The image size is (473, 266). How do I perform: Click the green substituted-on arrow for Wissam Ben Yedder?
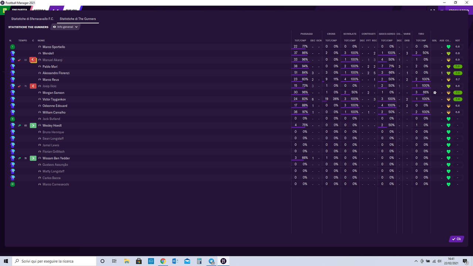tap(33, 158)
